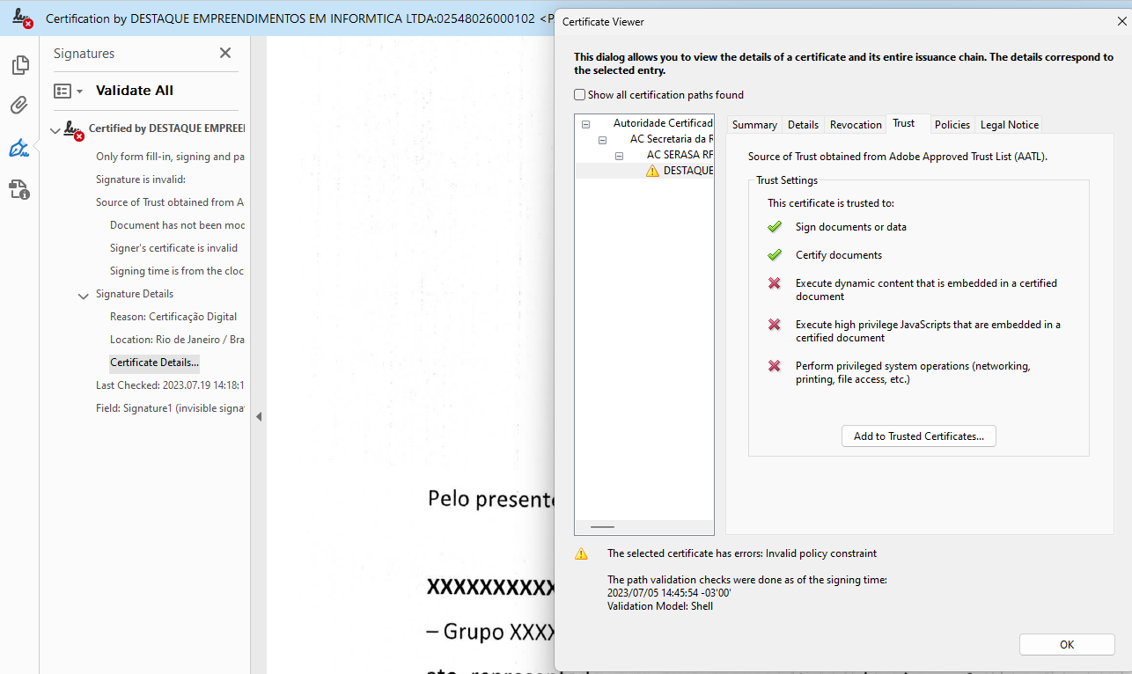Click the certification badge next to Certified by DESTAQUE
This screenshot has height=674, width=1132.
click(73, 128)
